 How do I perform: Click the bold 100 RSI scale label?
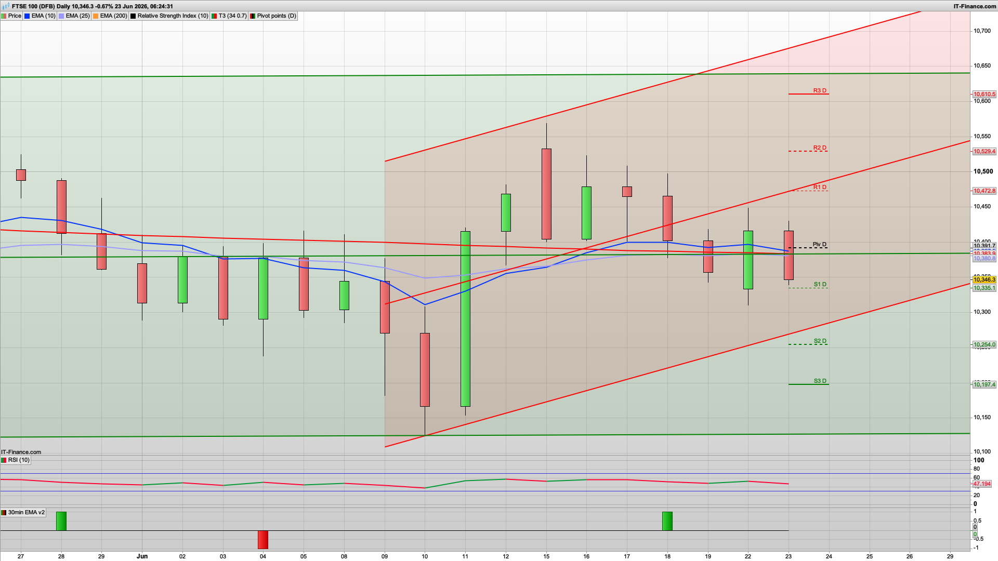click(979, 460)
